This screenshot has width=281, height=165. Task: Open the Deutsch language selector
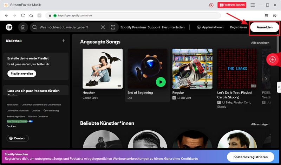pos(18,138)
